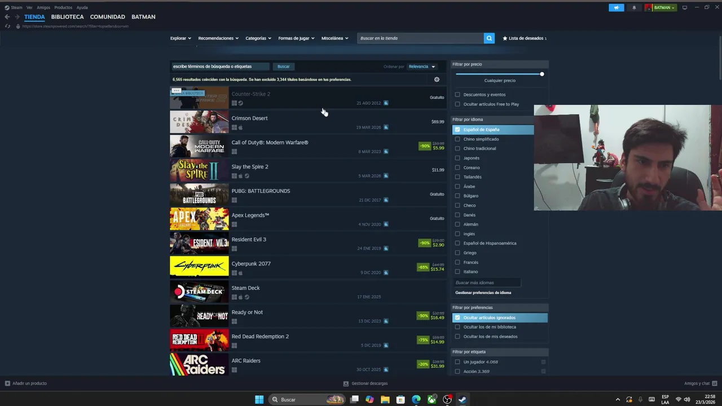Uncheck Ocultar artículos ignorados
Screen dimensions: 722x406
[x=457, y=317]
